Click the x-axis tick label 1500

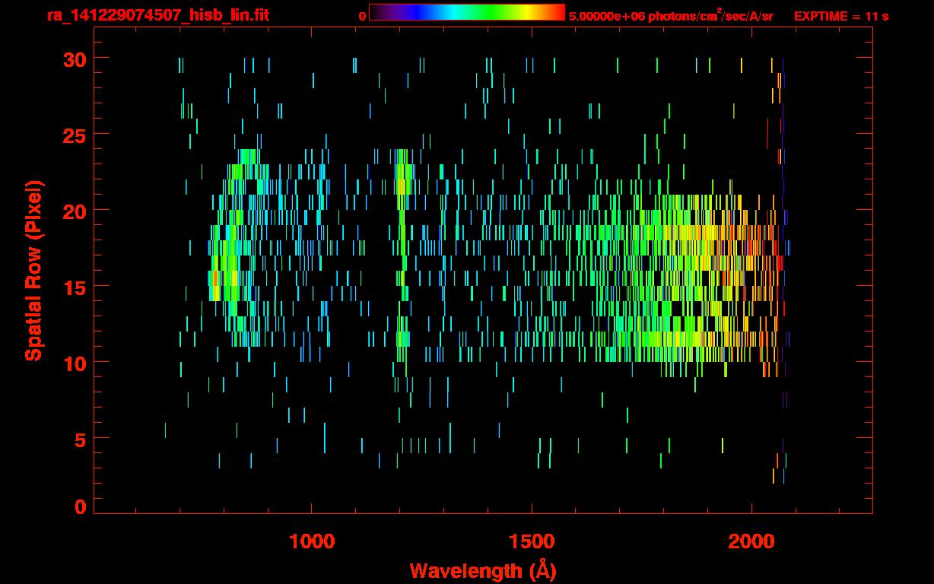tap(532, 541)
